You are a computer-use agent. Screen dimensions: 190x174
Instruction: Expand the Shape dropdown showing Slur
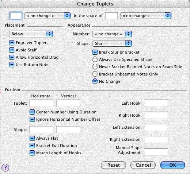click(112, 43)
